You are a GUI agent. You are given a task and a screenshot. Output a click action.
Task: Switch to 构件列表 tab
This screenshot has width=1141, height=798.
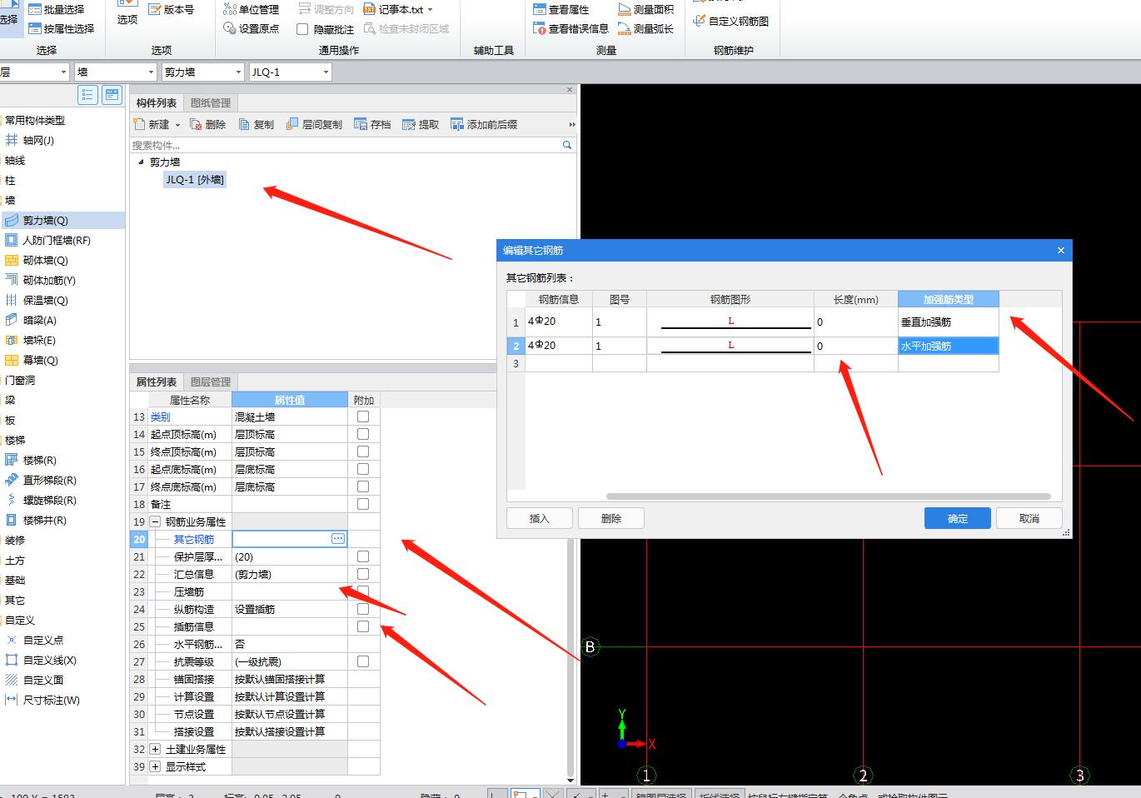pos(157,102)
